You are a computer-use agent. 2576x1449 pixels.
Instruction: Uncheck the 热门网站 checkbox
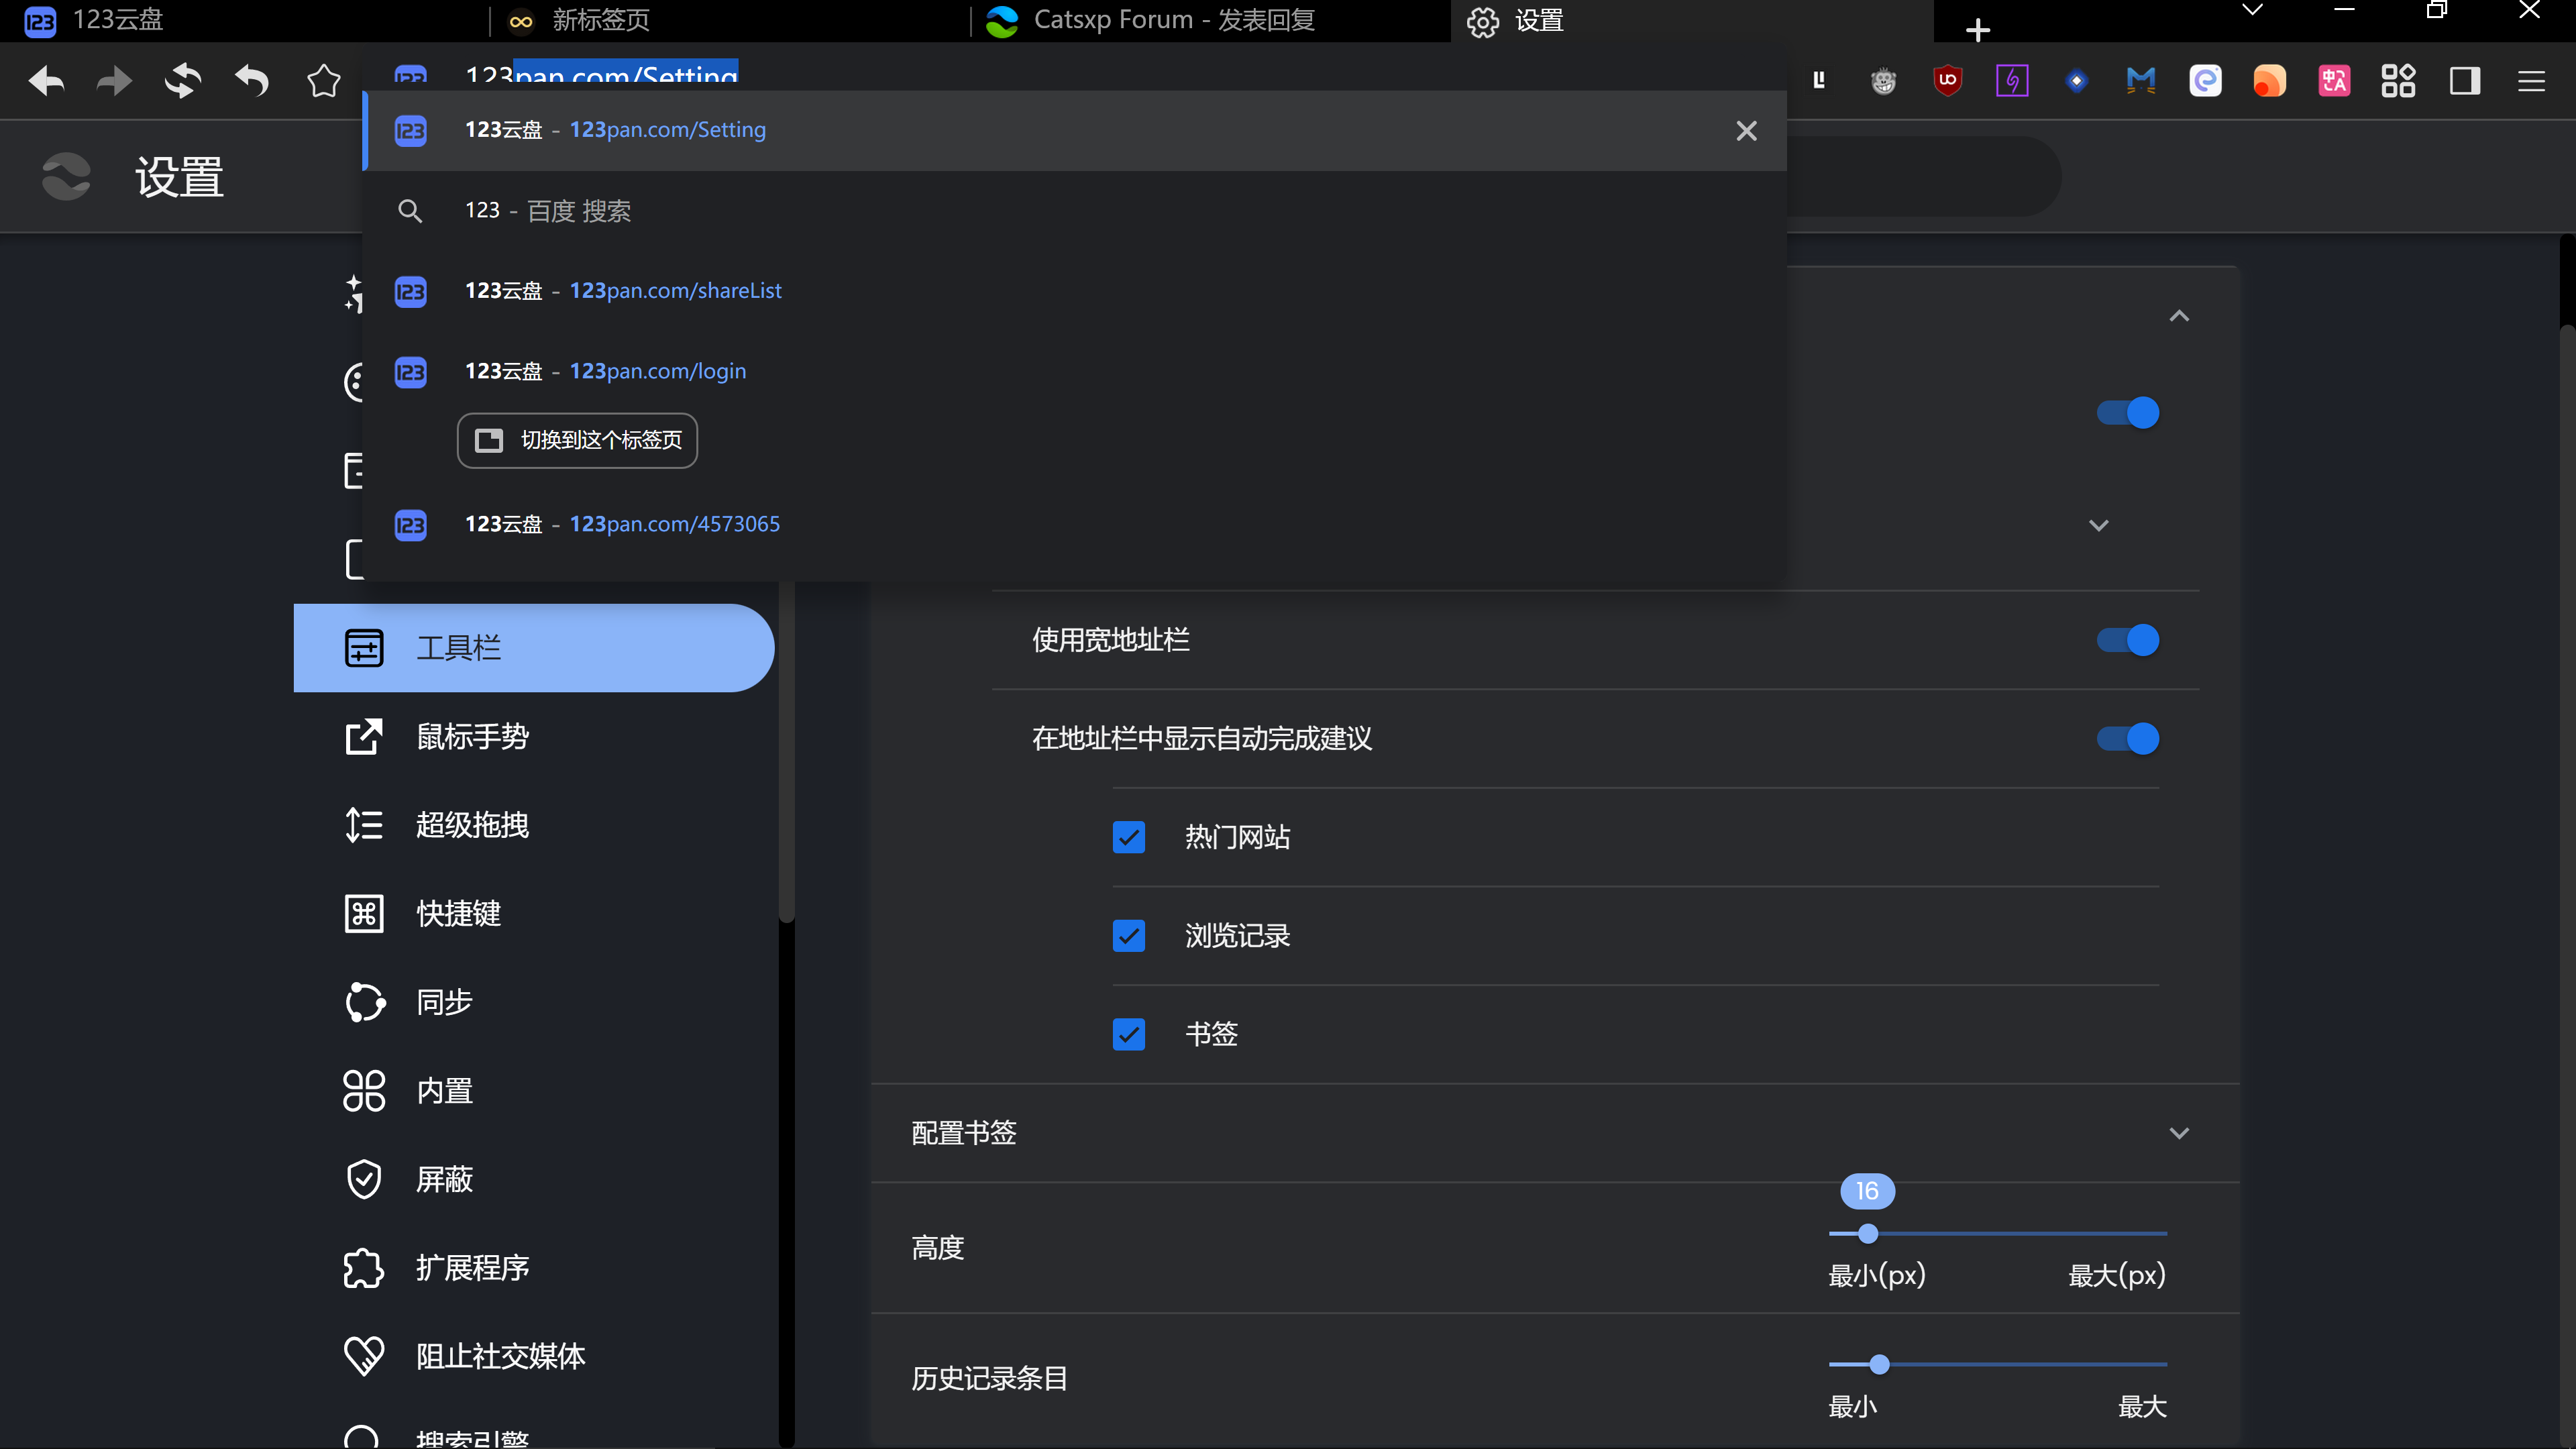point(1129,837)
